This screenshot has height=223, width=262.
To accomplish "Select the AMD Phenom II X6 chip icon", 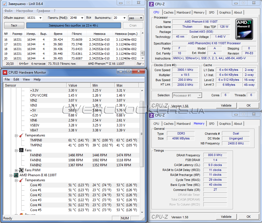I will 16,175.
